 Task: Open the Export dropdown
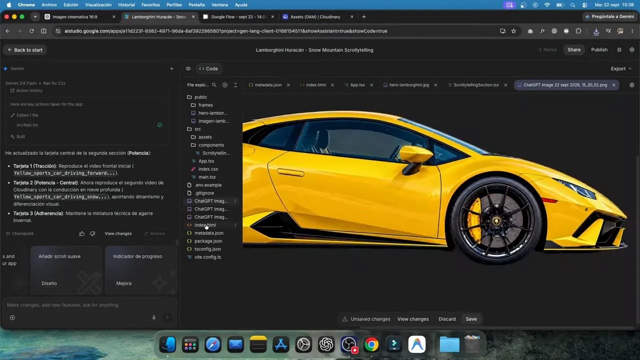tap(621, 68)
